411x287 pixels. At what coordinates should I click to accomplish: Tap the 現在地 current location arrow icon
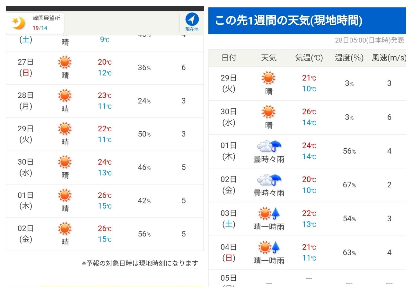point(192,20)
